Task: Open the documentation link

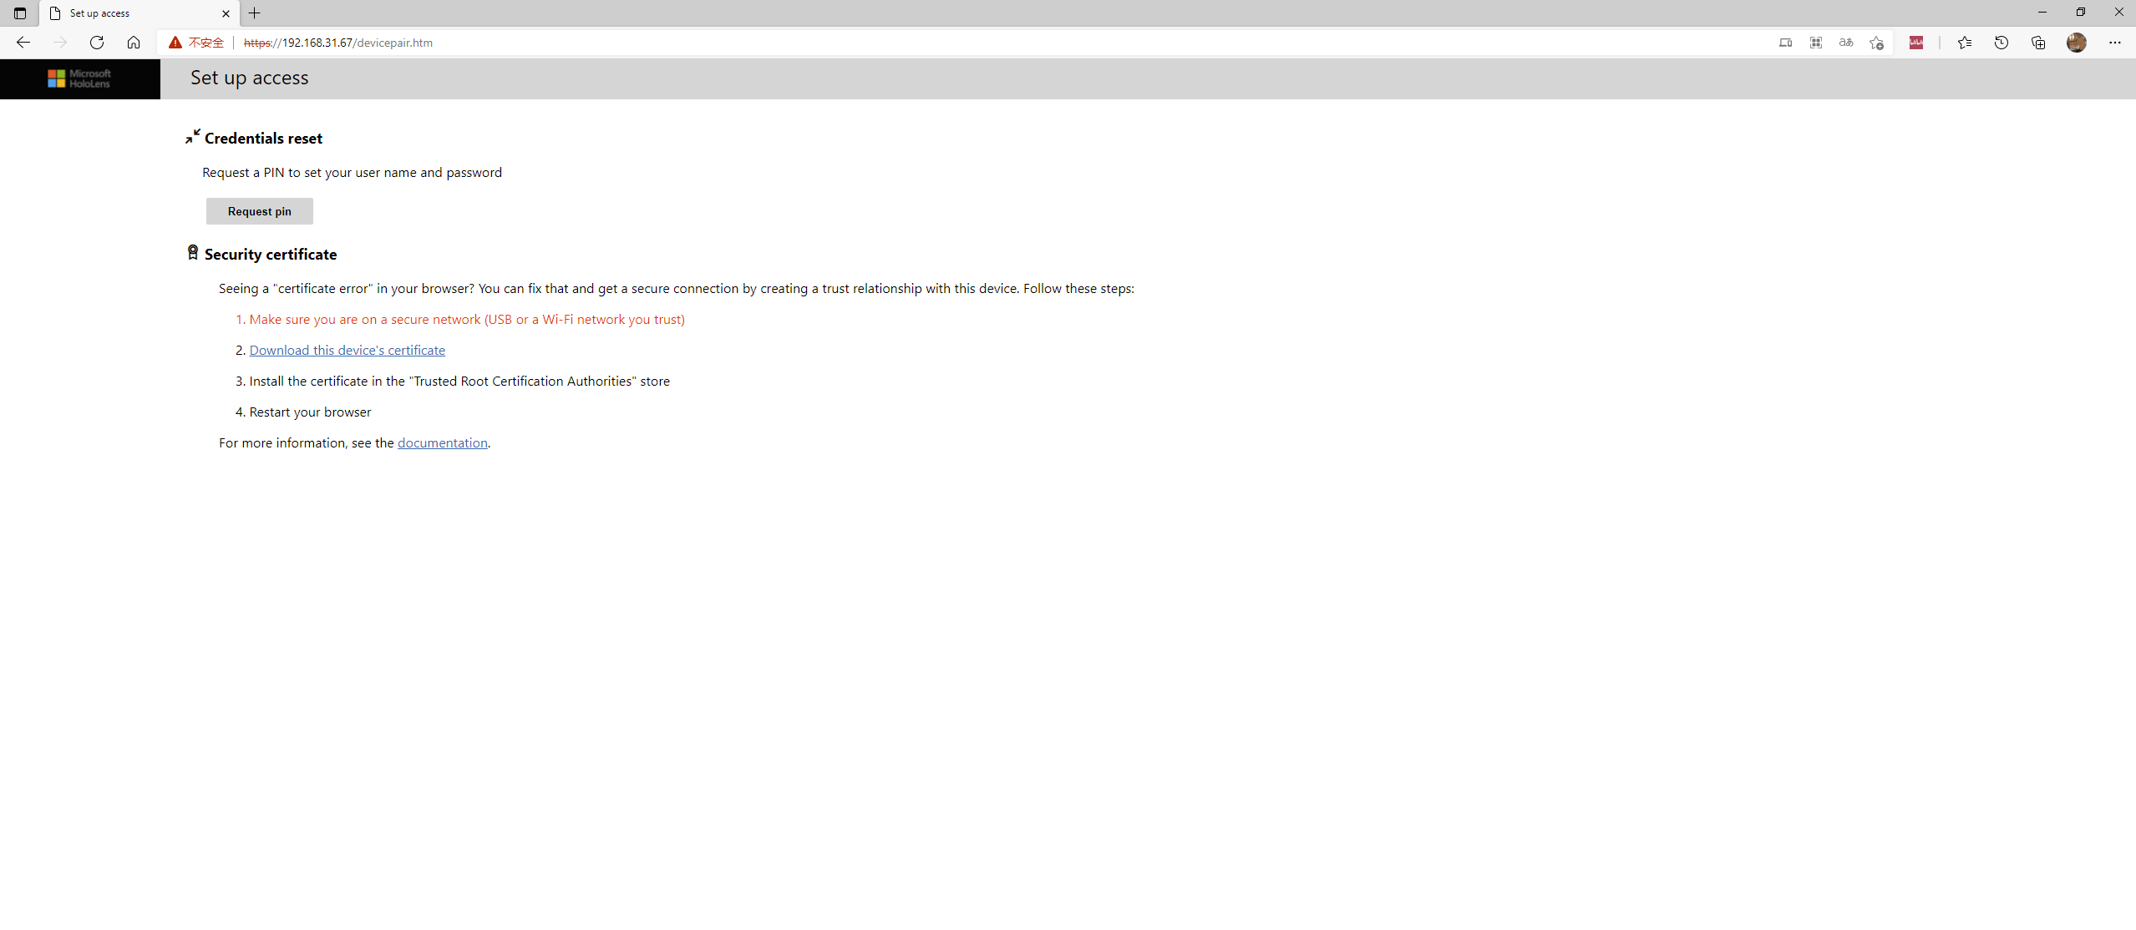Action: [x=442, y=443]
